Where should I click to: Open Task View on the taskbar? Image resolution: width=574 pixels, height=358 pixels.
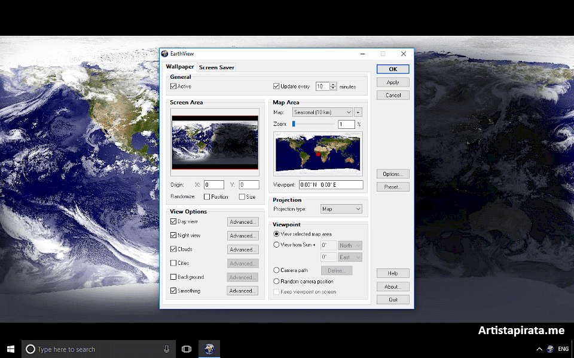(186, 348)
